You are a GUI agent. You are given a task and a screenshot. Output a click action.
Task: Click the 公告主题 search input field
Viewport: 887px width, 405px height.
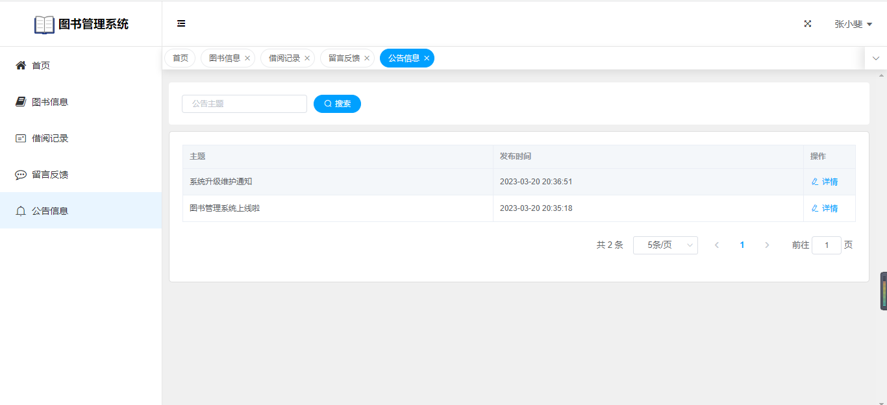pyautogui.click(x=244, y=104)
